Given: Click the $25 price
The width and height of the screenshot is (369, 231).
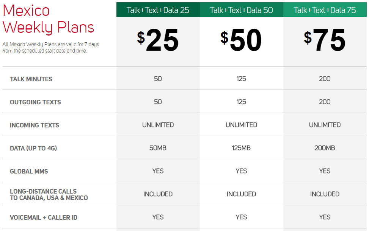Looking at the screenshot, I should pos(158,40).
